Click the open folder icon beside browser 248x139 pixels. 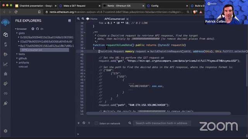[42, 29]
